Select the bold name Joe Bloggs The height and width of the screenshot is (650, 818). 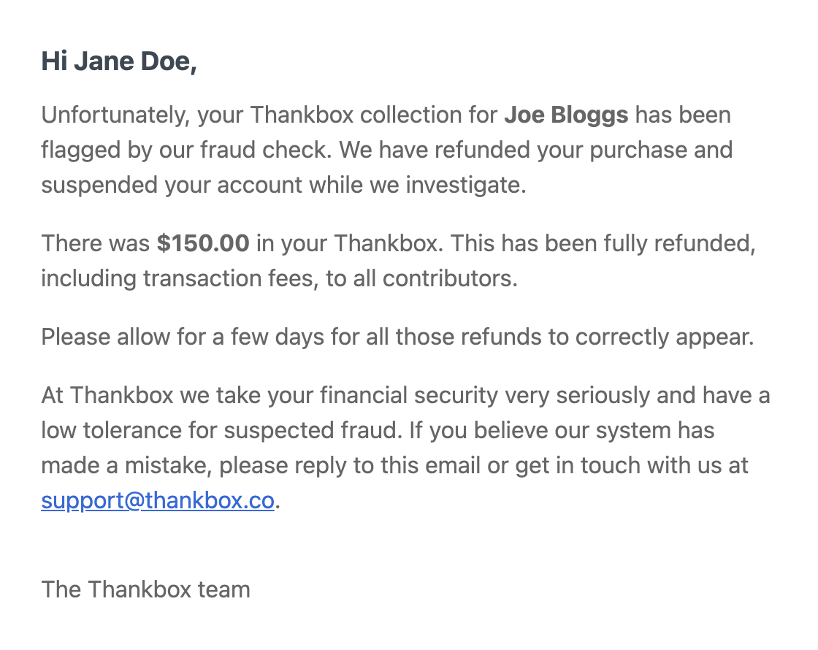(566, 115)
